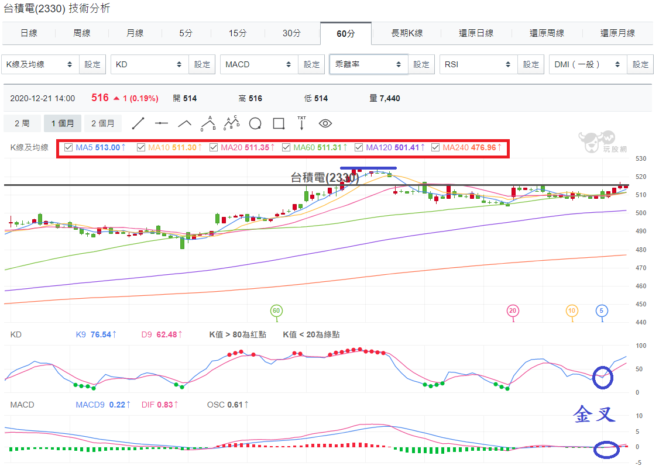
Task: Open the RSI indicator dropdown
Action: click(479, 64)
